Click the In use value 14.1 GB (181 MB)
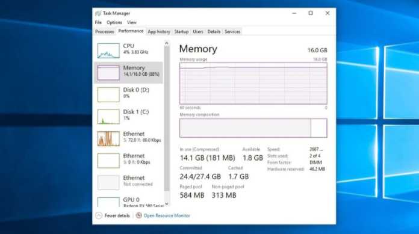 (x=207, y=158)
